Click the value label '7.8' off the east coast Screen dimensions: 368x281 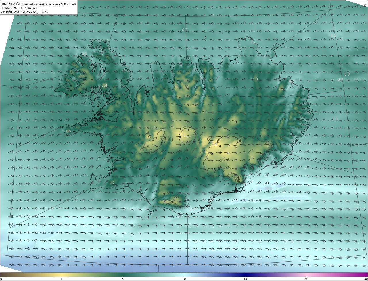pos(335,119)
